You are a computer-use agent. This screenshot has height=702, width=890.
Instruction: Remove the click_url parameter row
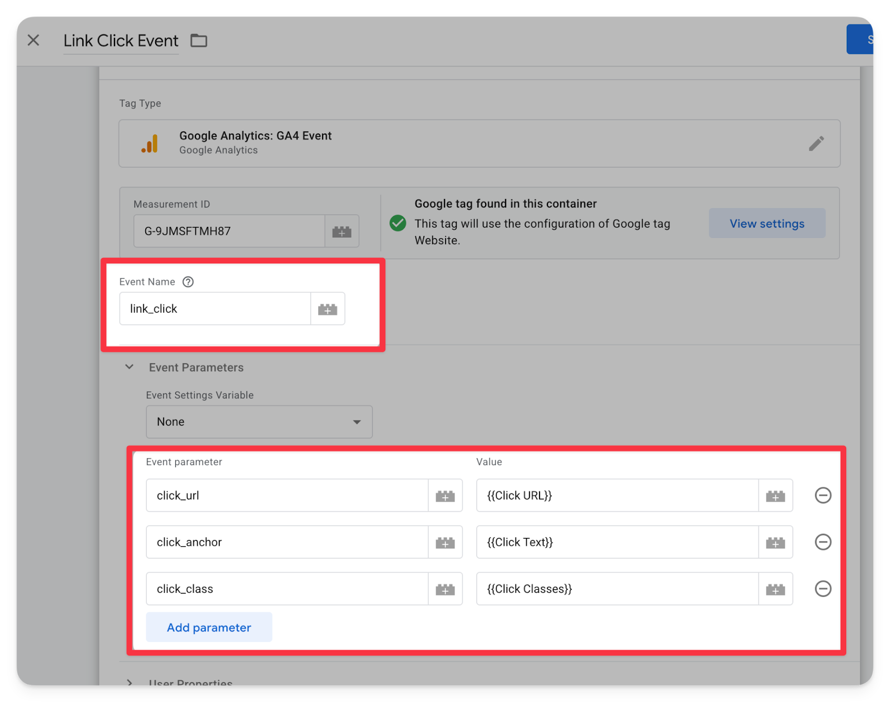coord(823,495)
